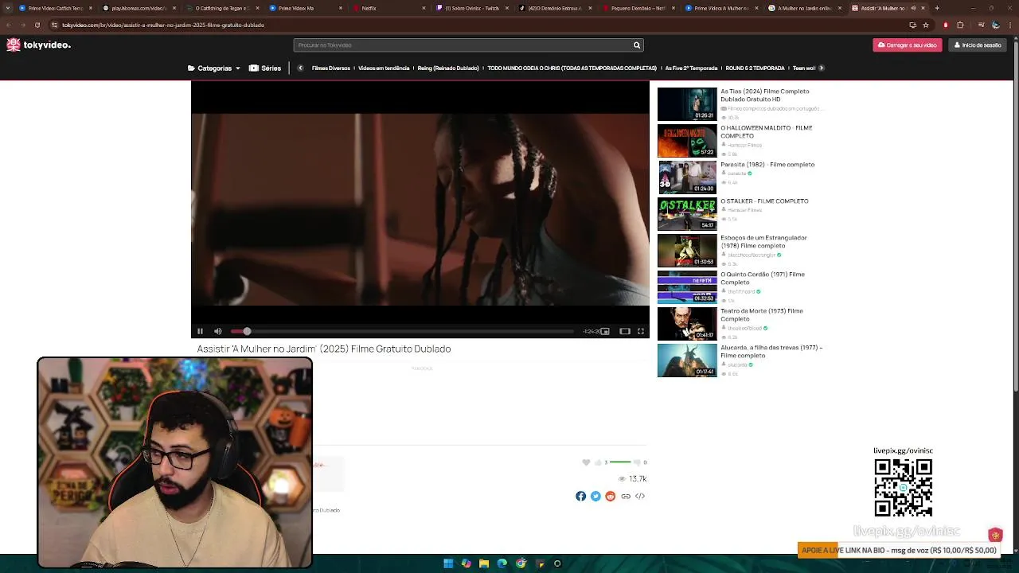Toggle theater mode in the video player
Screen dimensions: 1019x573
coord(625,331)
